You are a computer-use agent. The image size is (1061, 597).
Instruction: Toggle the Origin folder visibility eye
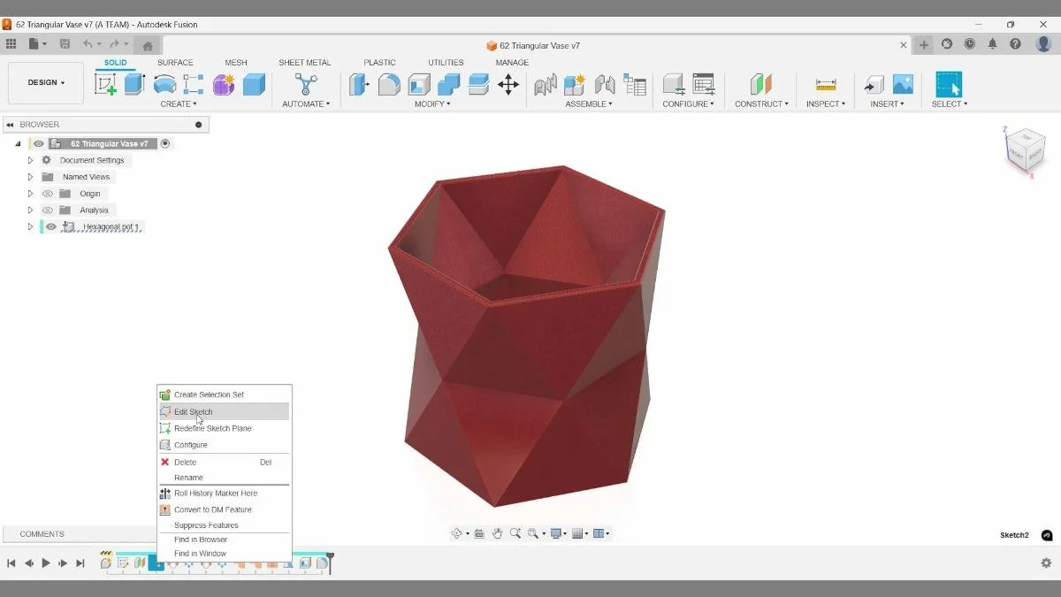(48, 193)
